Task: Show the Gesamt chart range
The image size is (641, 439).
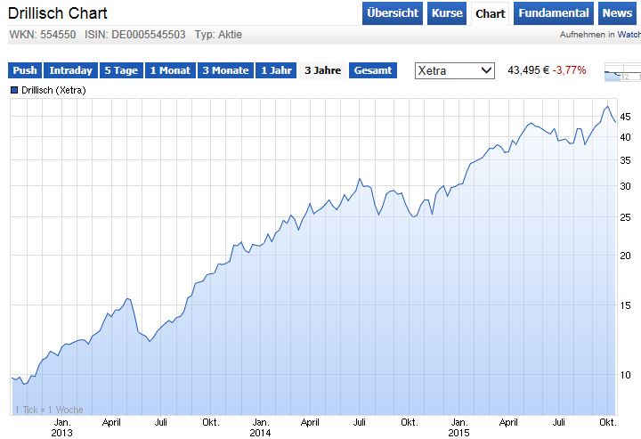Action: pyautogui.click(x=373, y=70)
